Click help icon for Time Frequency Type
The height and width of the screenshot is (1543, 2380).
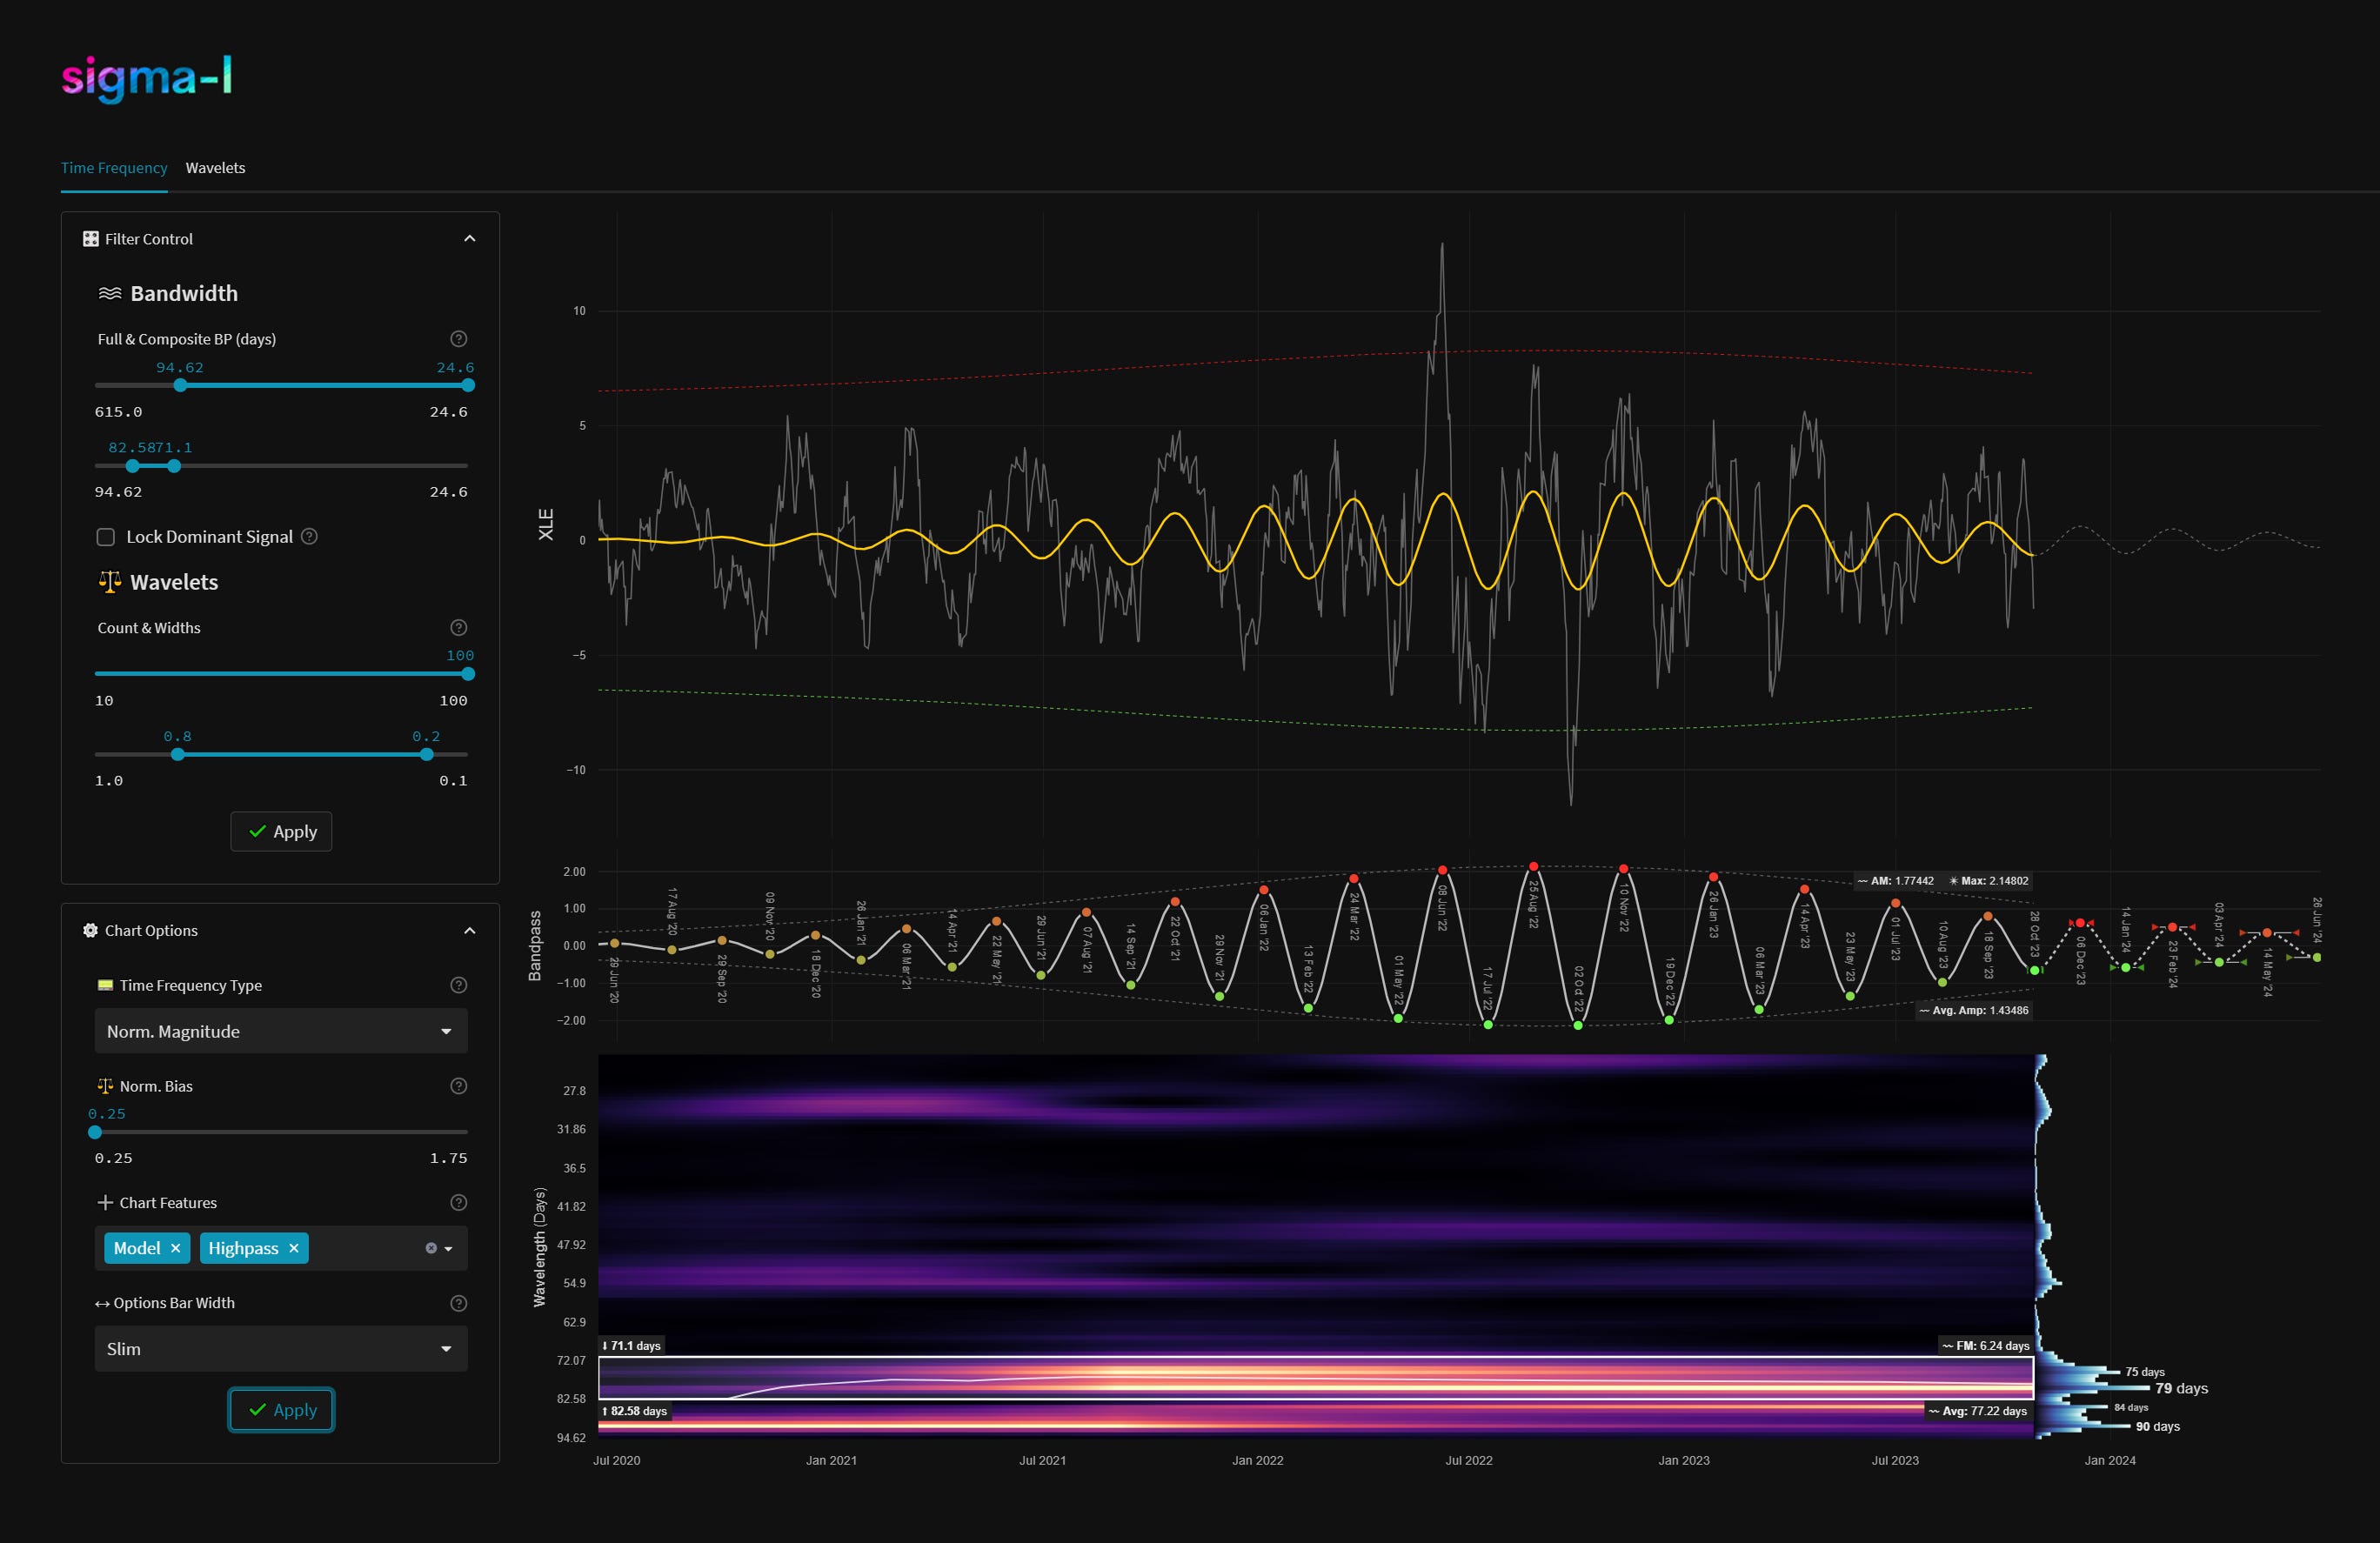click(x=458, y=985)
